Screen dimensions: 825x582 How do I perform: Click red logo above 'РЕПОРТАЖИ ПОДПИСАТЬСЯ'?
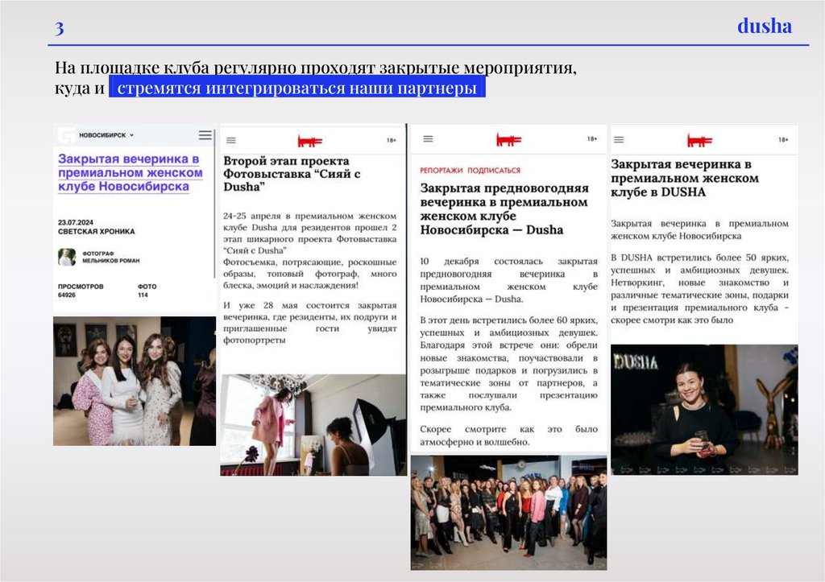coord(508,140)
